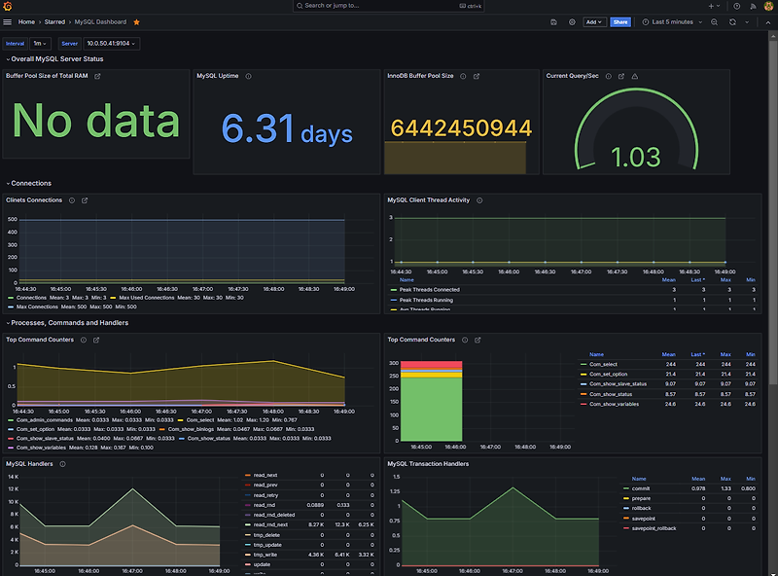
Task: Open the Grafana navigation hamburger menu
Action: point(7,21)
